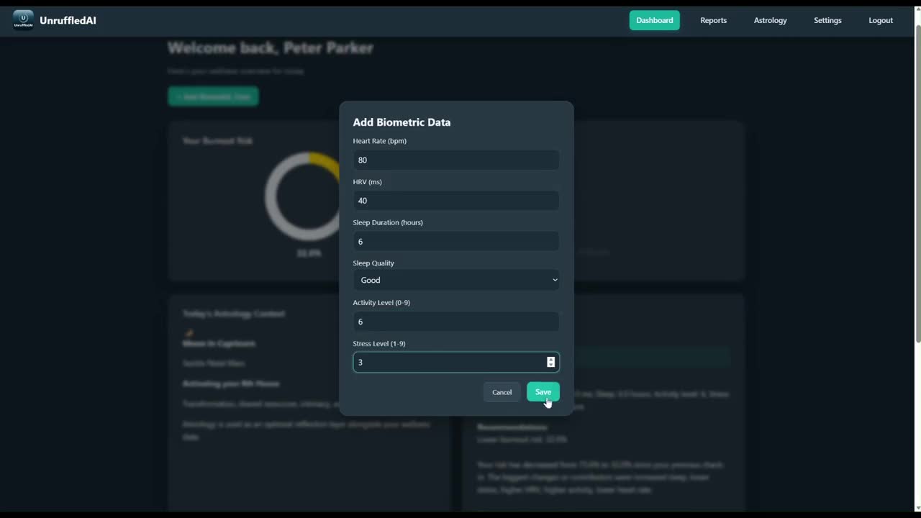Open the Reports page
This screenshot has height=518, width=921.
713,20
